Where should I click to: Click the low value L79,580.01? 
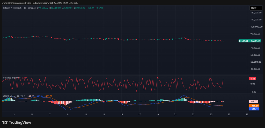coord(67,8)
